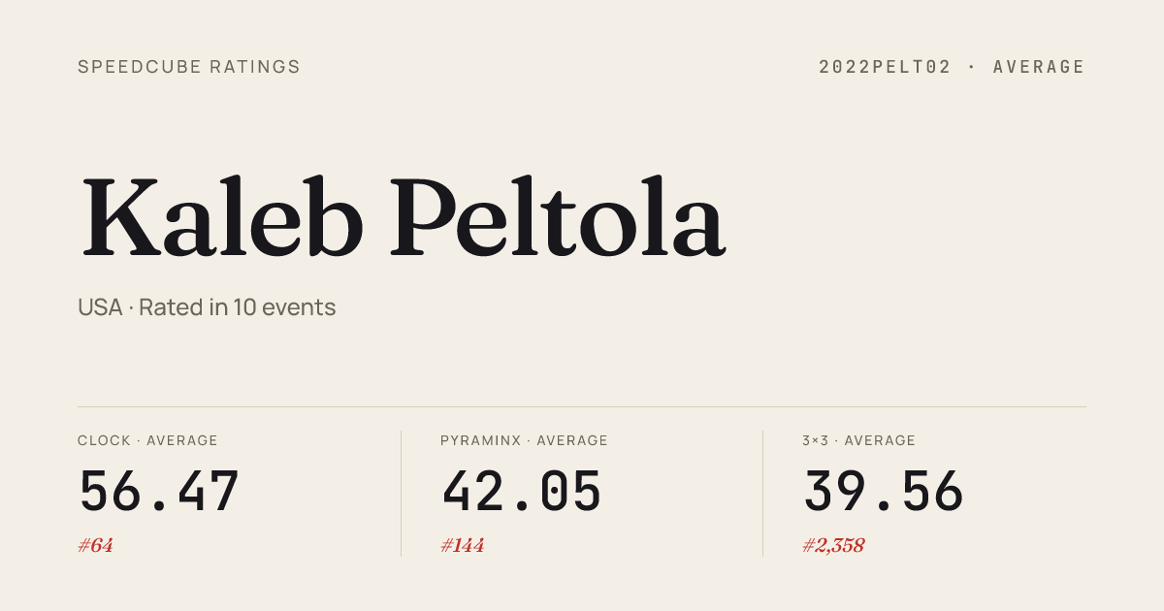Click the Speedcube Ratings header text
The width and height of the screenshot is (1164, 611).
(189, 67)
